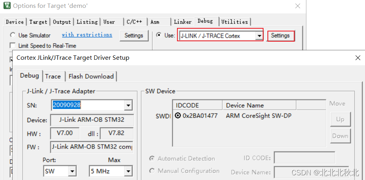365x180 pixels.
Task: Select the Use Simulator radio button
Action: (x=12, y=35)
